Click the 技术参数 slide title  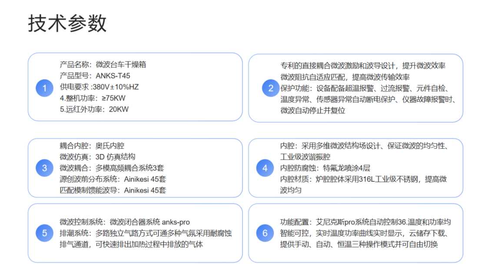click(x=67, y=23)
